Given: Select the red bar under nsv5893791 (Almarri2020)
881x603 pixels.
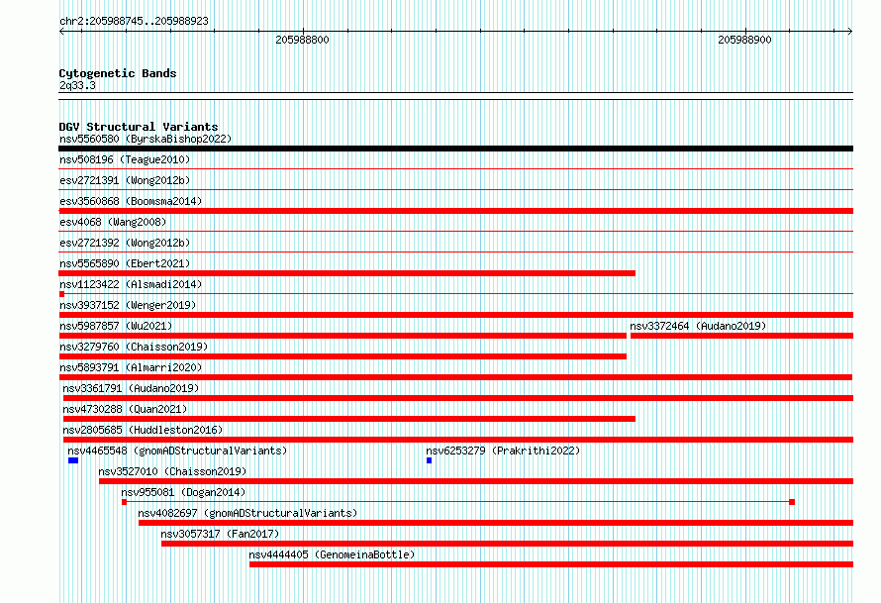Looking at the screenshot, I should tap(455, 377).
